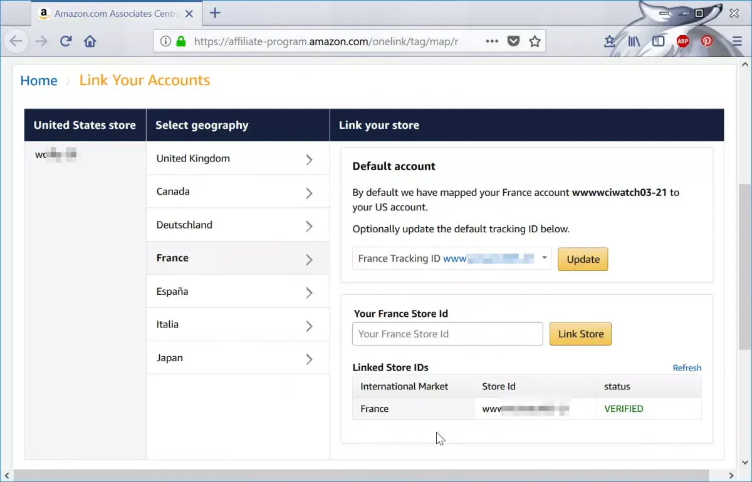Expand Deutschland row chevron
Image resolution: width=752 pixels, height=482 pixels.
point(309,226)
